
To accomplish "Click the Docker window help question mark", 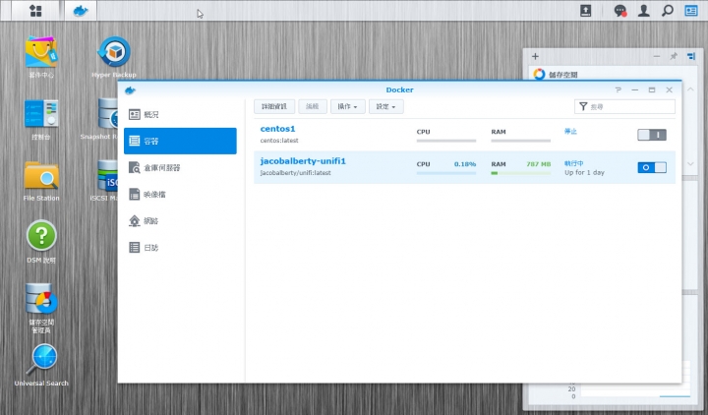I will tap(619, 89).
